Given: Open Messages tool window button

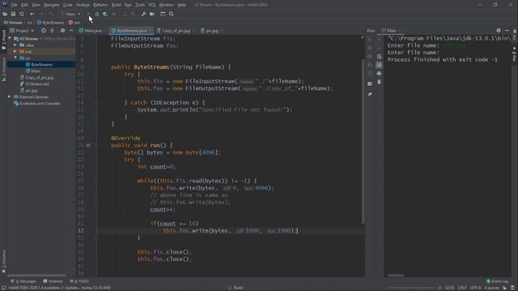Looking at the screenshot, I should (23, 281).
